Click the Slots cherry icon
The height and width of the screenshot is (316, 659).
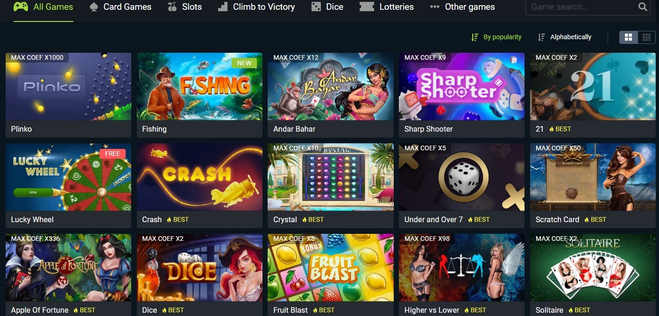pos(172,7)
